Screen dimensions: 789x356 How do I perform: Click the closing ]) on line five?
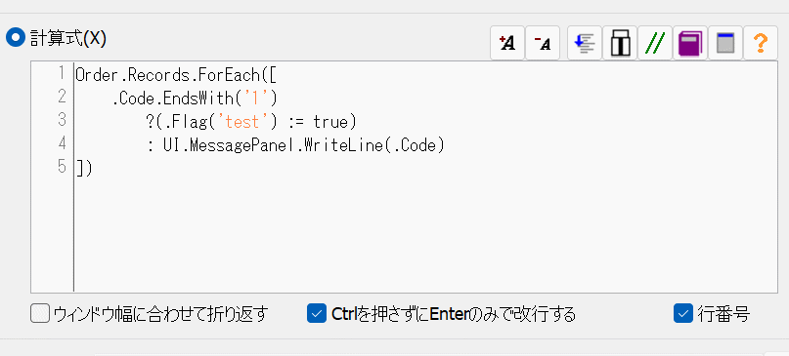click(x=84, y=168)
